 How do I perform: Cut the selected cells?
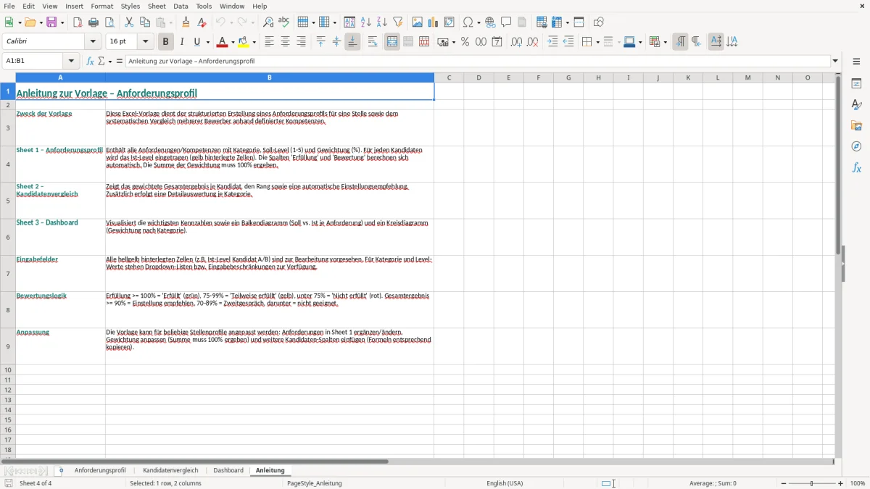pos(129,22)
